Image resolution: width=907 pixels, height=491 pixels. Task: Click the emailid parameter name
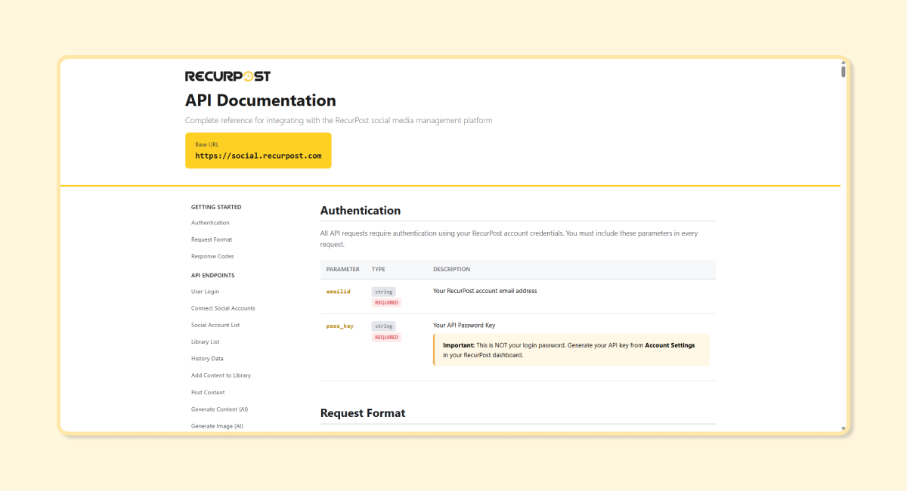pyautogui.click(x=338, y=291)
